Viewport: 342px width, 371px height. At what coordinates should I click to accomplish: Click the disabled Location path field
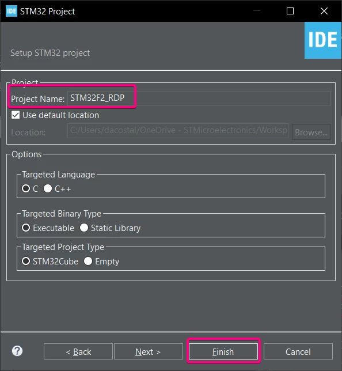click(178, 131)
